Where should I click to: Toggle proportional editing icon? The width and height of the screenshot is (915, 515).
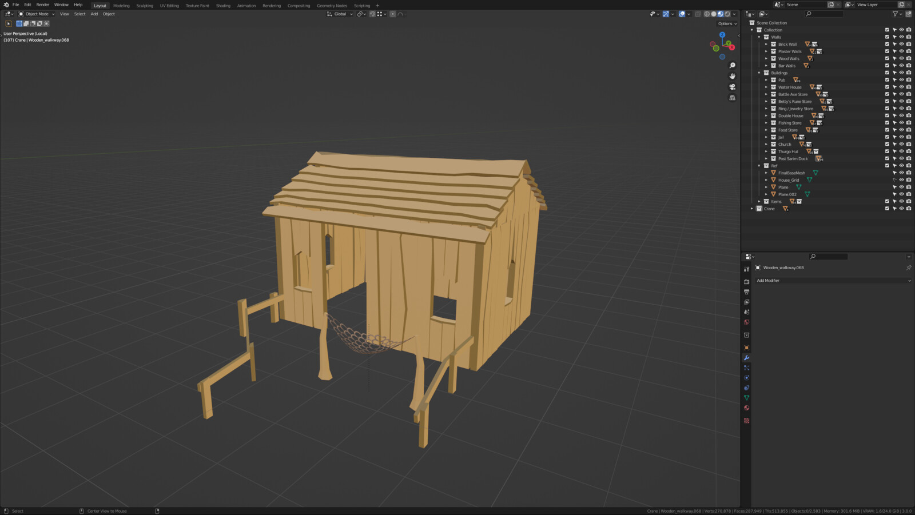[393, 14]
